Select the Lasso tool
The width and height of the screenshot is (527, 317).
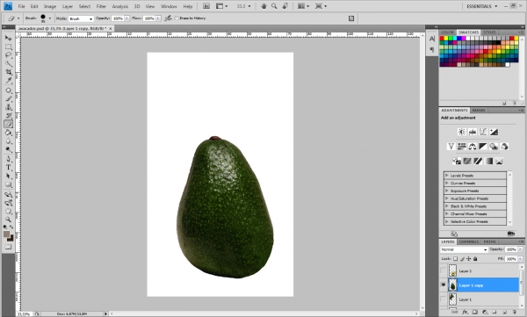pyautogui.click(x=8, y=55)
